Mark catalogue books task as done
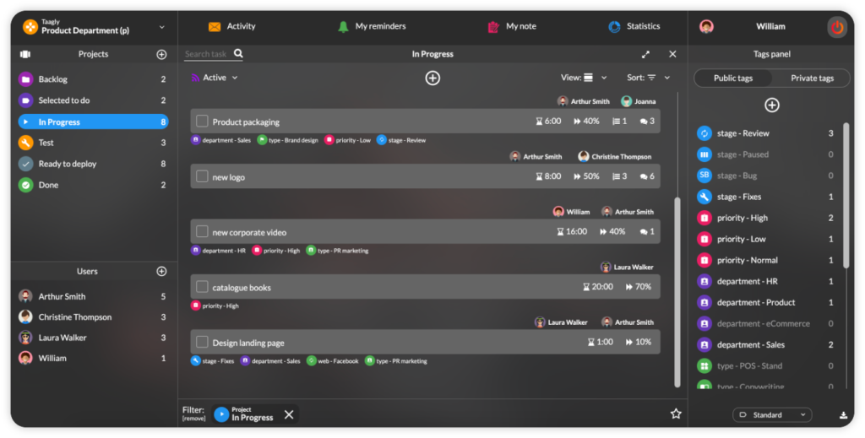Screen dimensions: 865x438 pos(202,288)
